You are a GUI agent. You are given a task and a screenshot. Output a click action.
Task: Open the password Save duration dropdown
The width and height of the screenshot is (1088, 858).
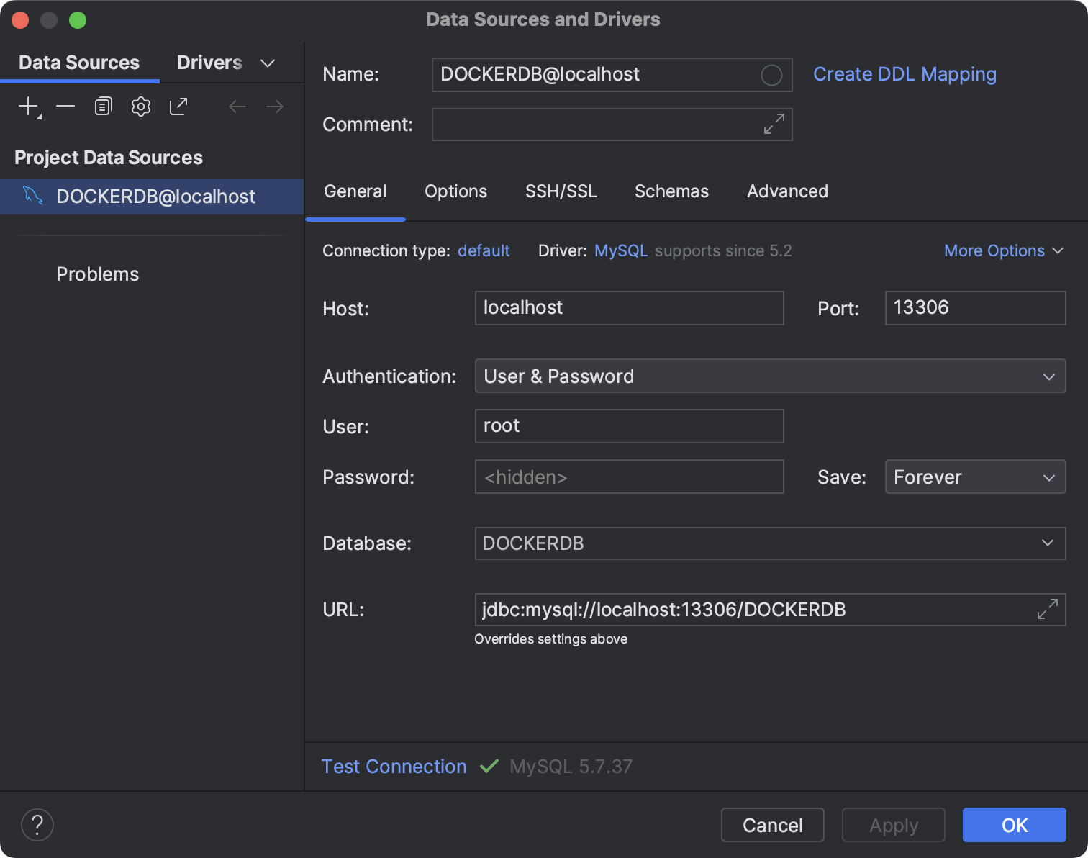(x=1048, y=477)
